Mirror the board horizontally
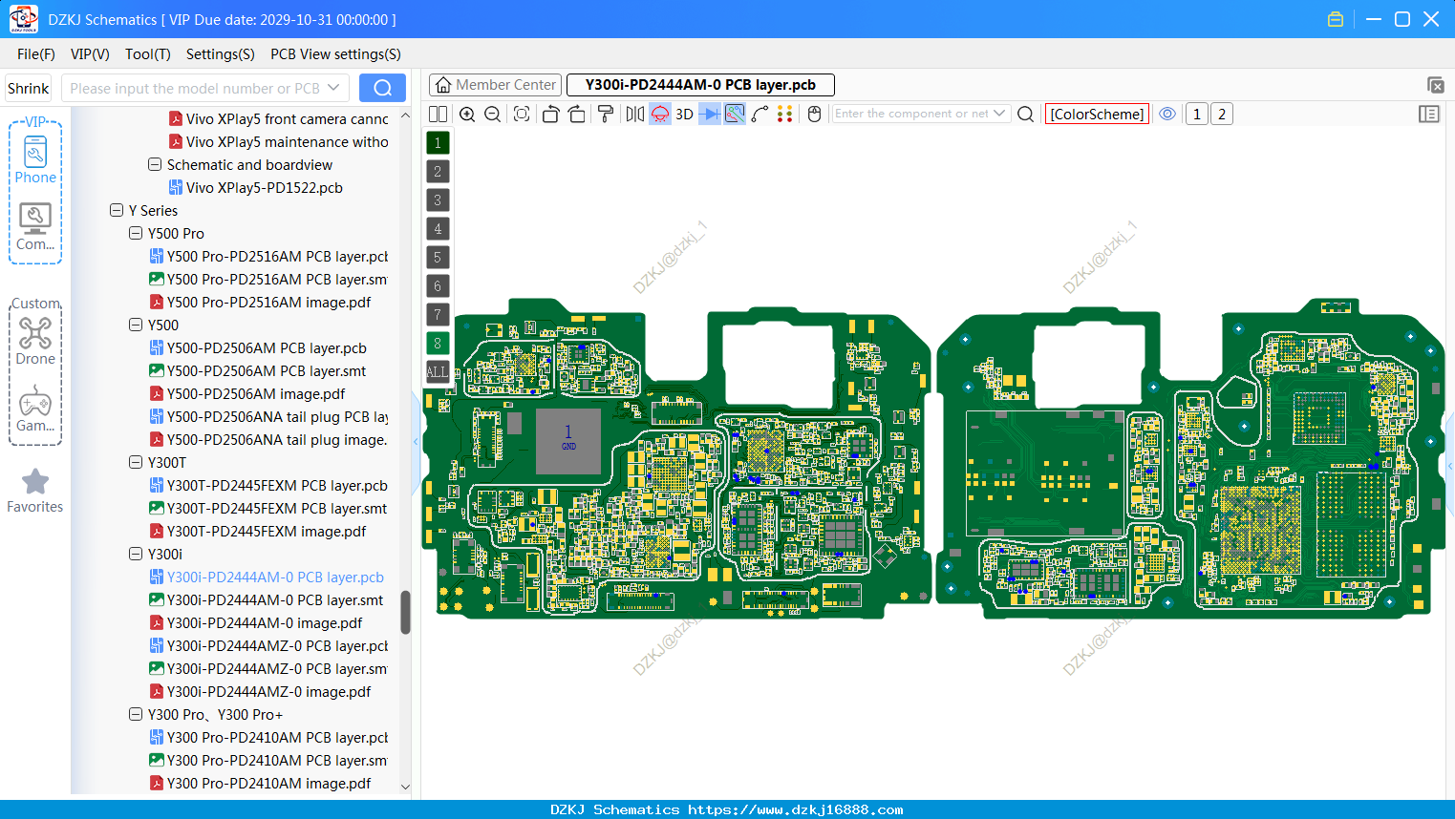Screen dimensions: 1455x819 [x=635, y=114]
